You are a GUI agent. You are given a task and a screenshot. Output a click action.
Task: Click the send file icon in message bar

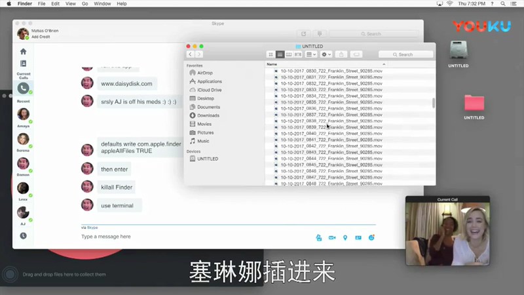point(319,237)
